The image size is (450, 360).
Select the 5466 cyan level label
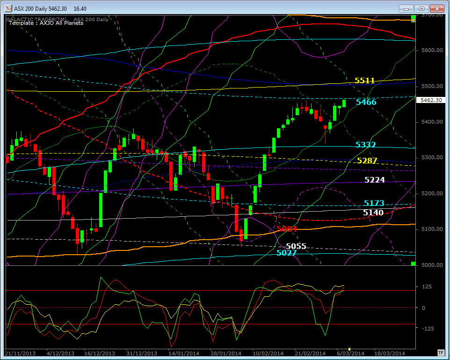(366, 102)
